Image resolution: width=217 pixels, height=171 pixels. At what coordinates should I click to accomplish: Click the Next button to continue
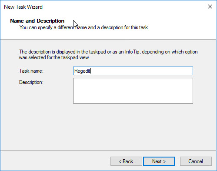coord(159,161)
